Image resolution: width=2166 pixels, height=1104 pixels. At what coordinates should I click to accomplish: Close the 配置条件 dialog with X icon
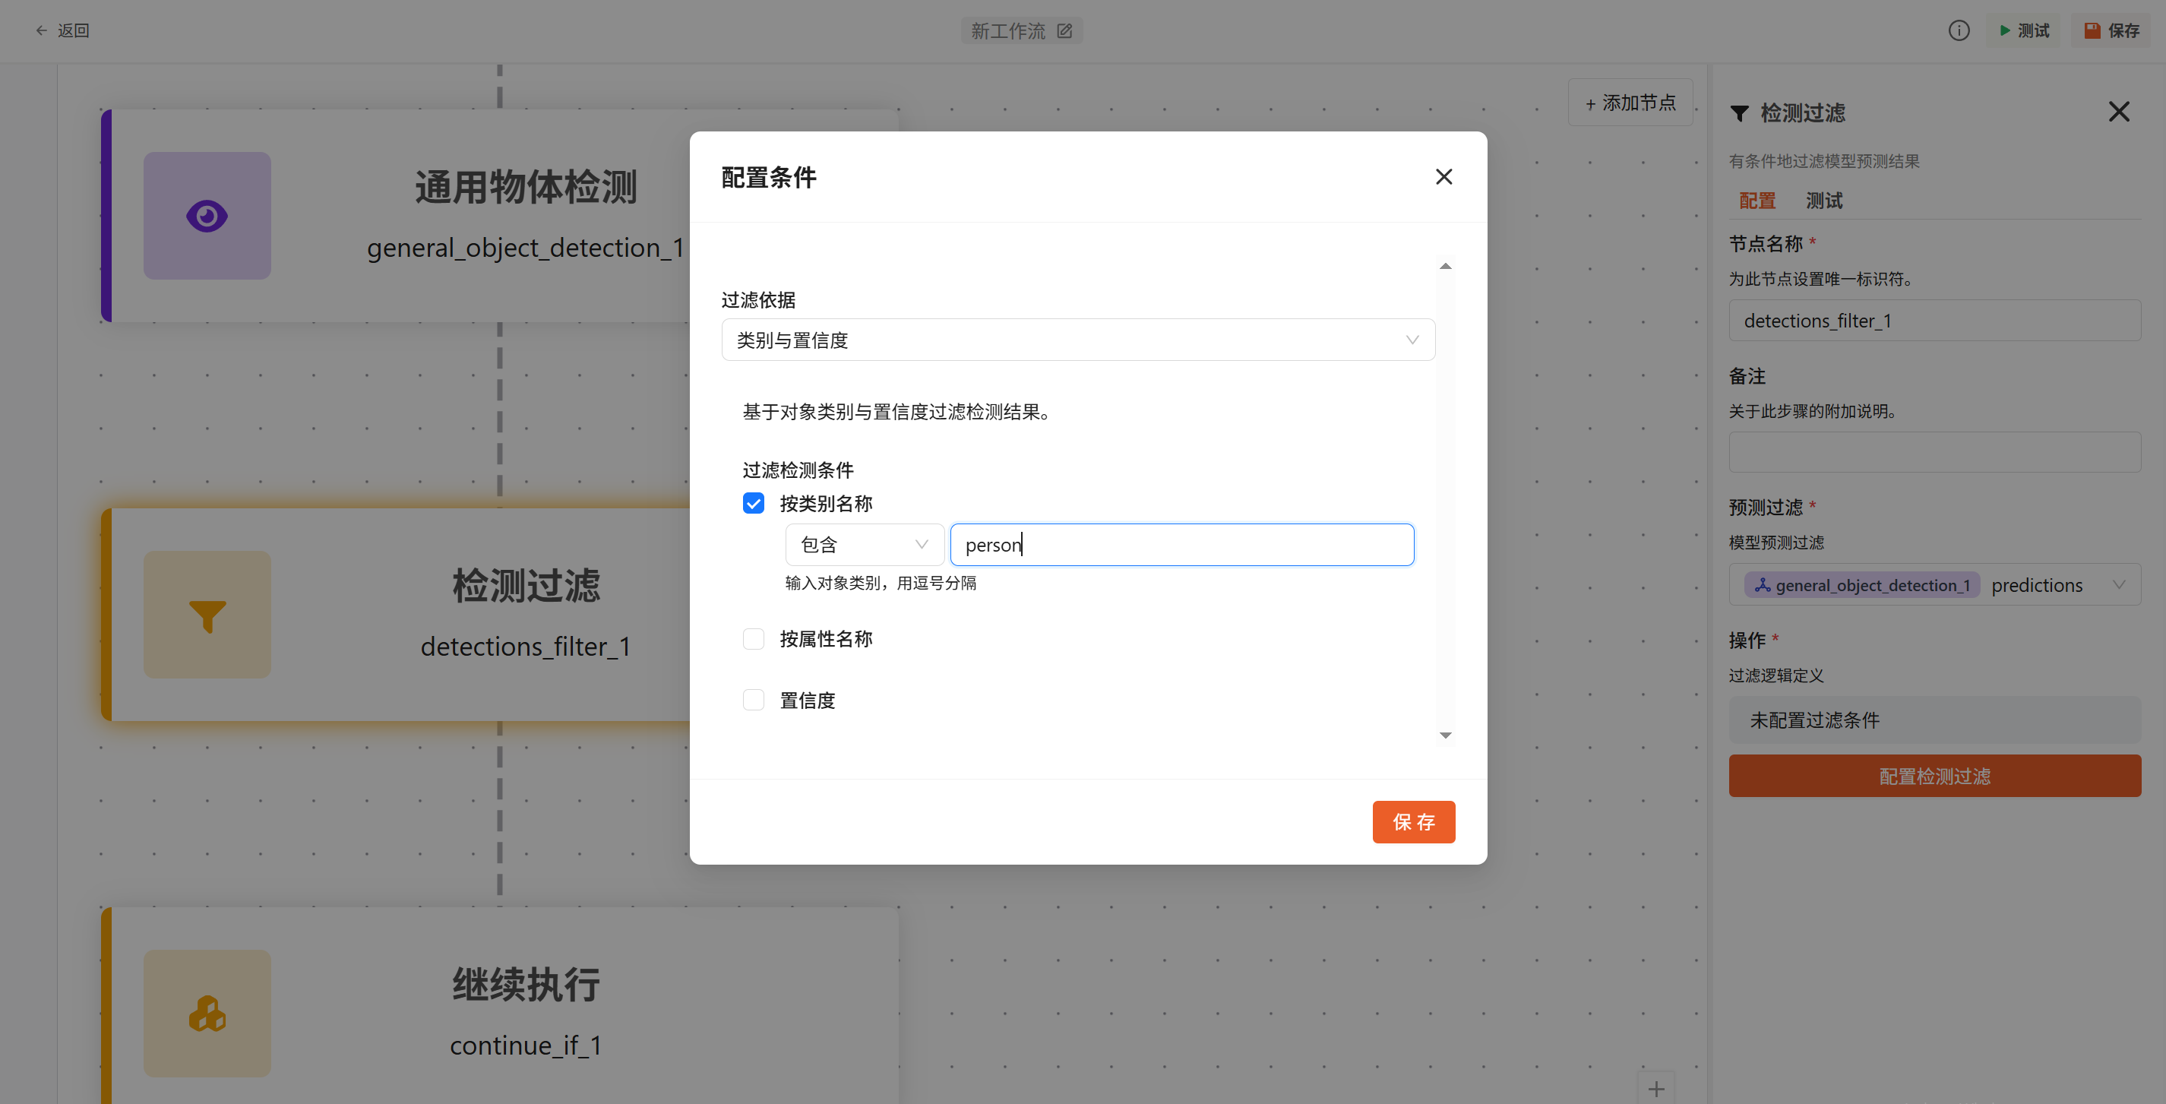[1443, 176]
